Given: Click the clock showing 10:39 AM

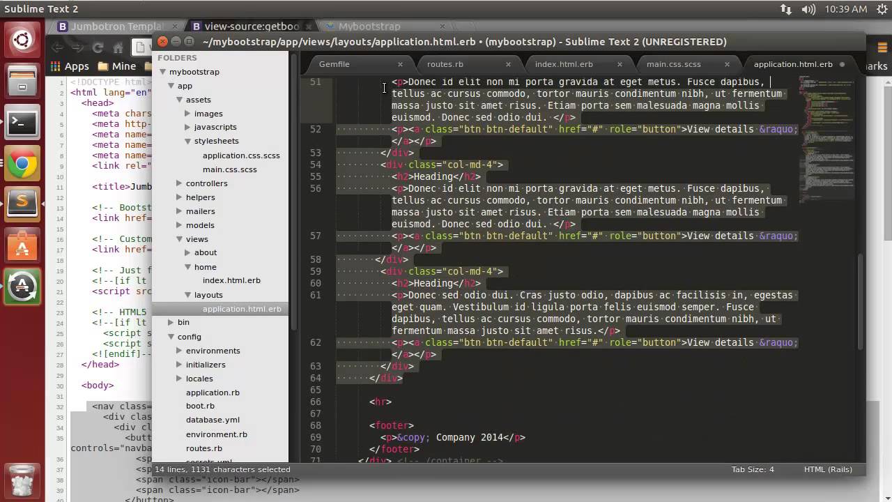Looking at the screenshot, I should pyautogui.click(x=845, y=9).
